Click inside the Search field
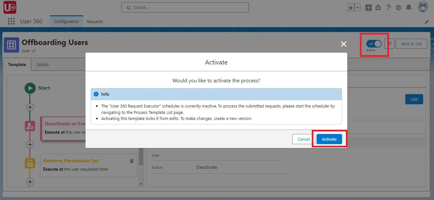434x200 pixels. 185,7
